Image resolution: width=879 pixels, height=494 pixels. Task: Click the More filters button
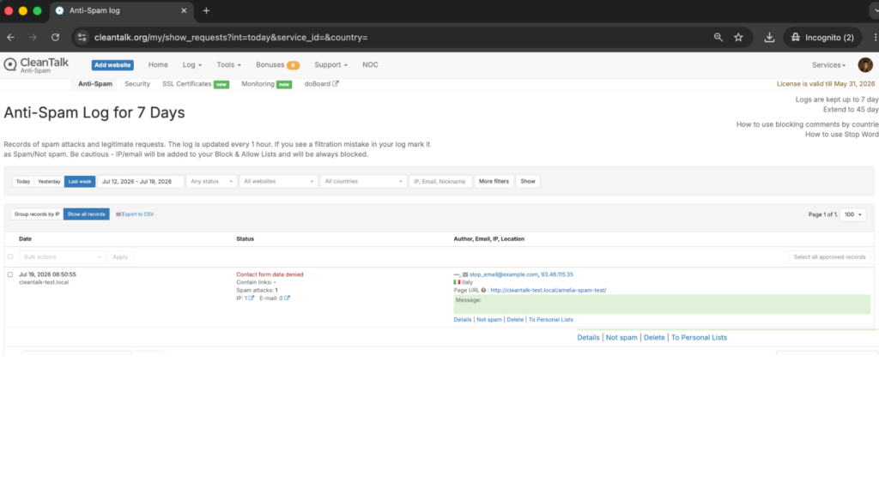pyautogui.click(x=494, y=182)
